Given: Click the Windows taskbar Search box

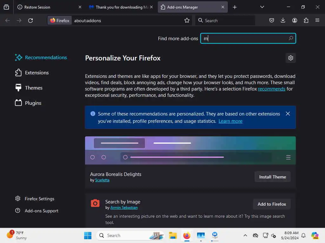Looking at the screenshot, I should point(130,235).
